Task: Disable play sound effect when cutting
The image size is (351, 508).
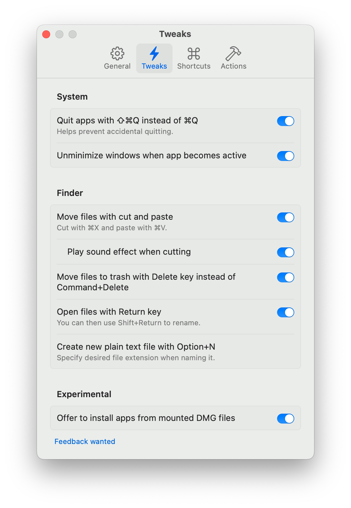Action: click(285, 252)
